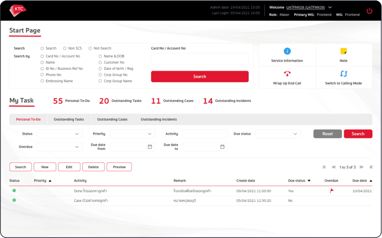Screen dimensions: 382x238
Task: Select the Search radio option
Action: (42, 48)
